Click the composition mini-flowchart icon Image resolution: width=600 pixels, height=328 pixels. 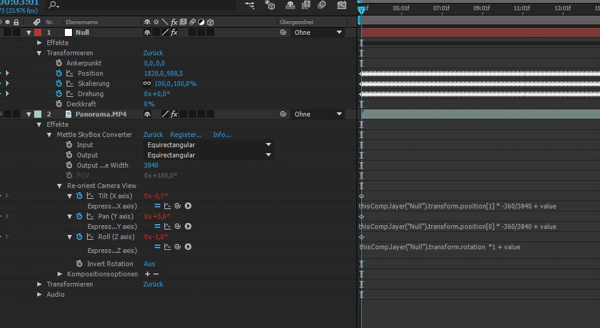[250, 5]
